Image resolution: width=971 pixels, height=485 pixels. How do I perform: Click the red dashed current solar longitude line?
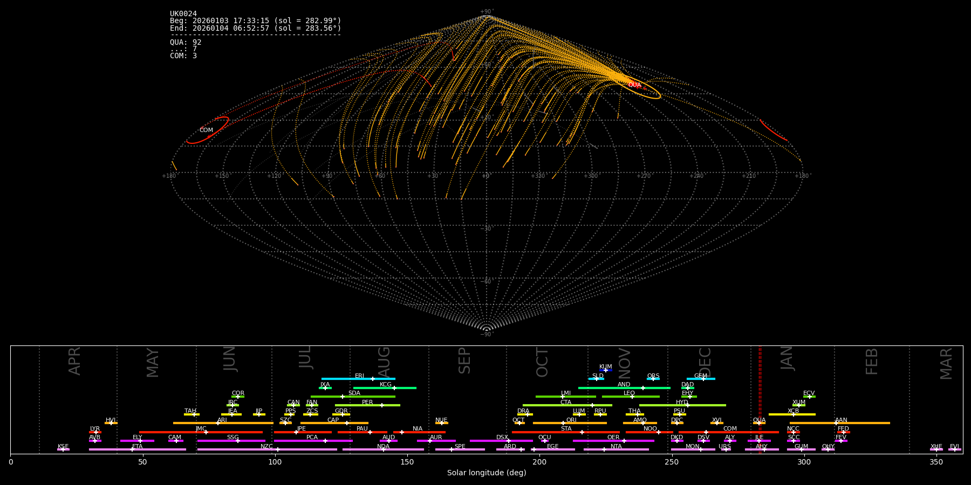[x=760, y=399]
